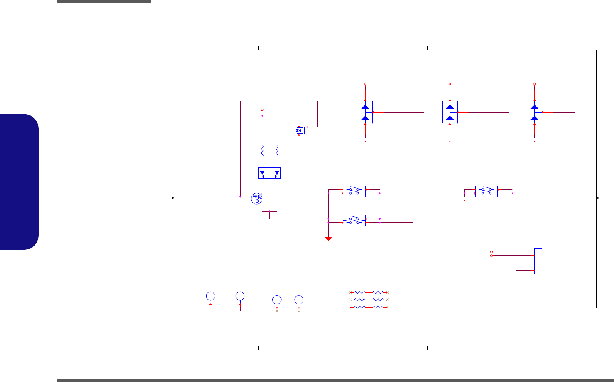Click the second grounded circle pad

pyautogui.click(x=240, y=296)
